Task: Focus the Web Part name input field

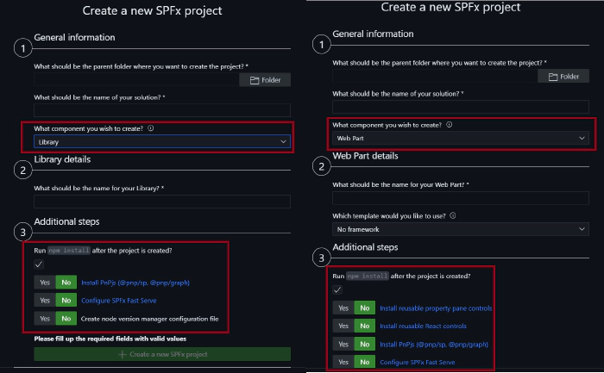Action: pos(461,197)
